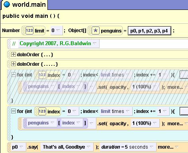The width and height of the screenshot is (188, 153).
Task: Collapse the active for loop block
Action: (x=13, y=111)
